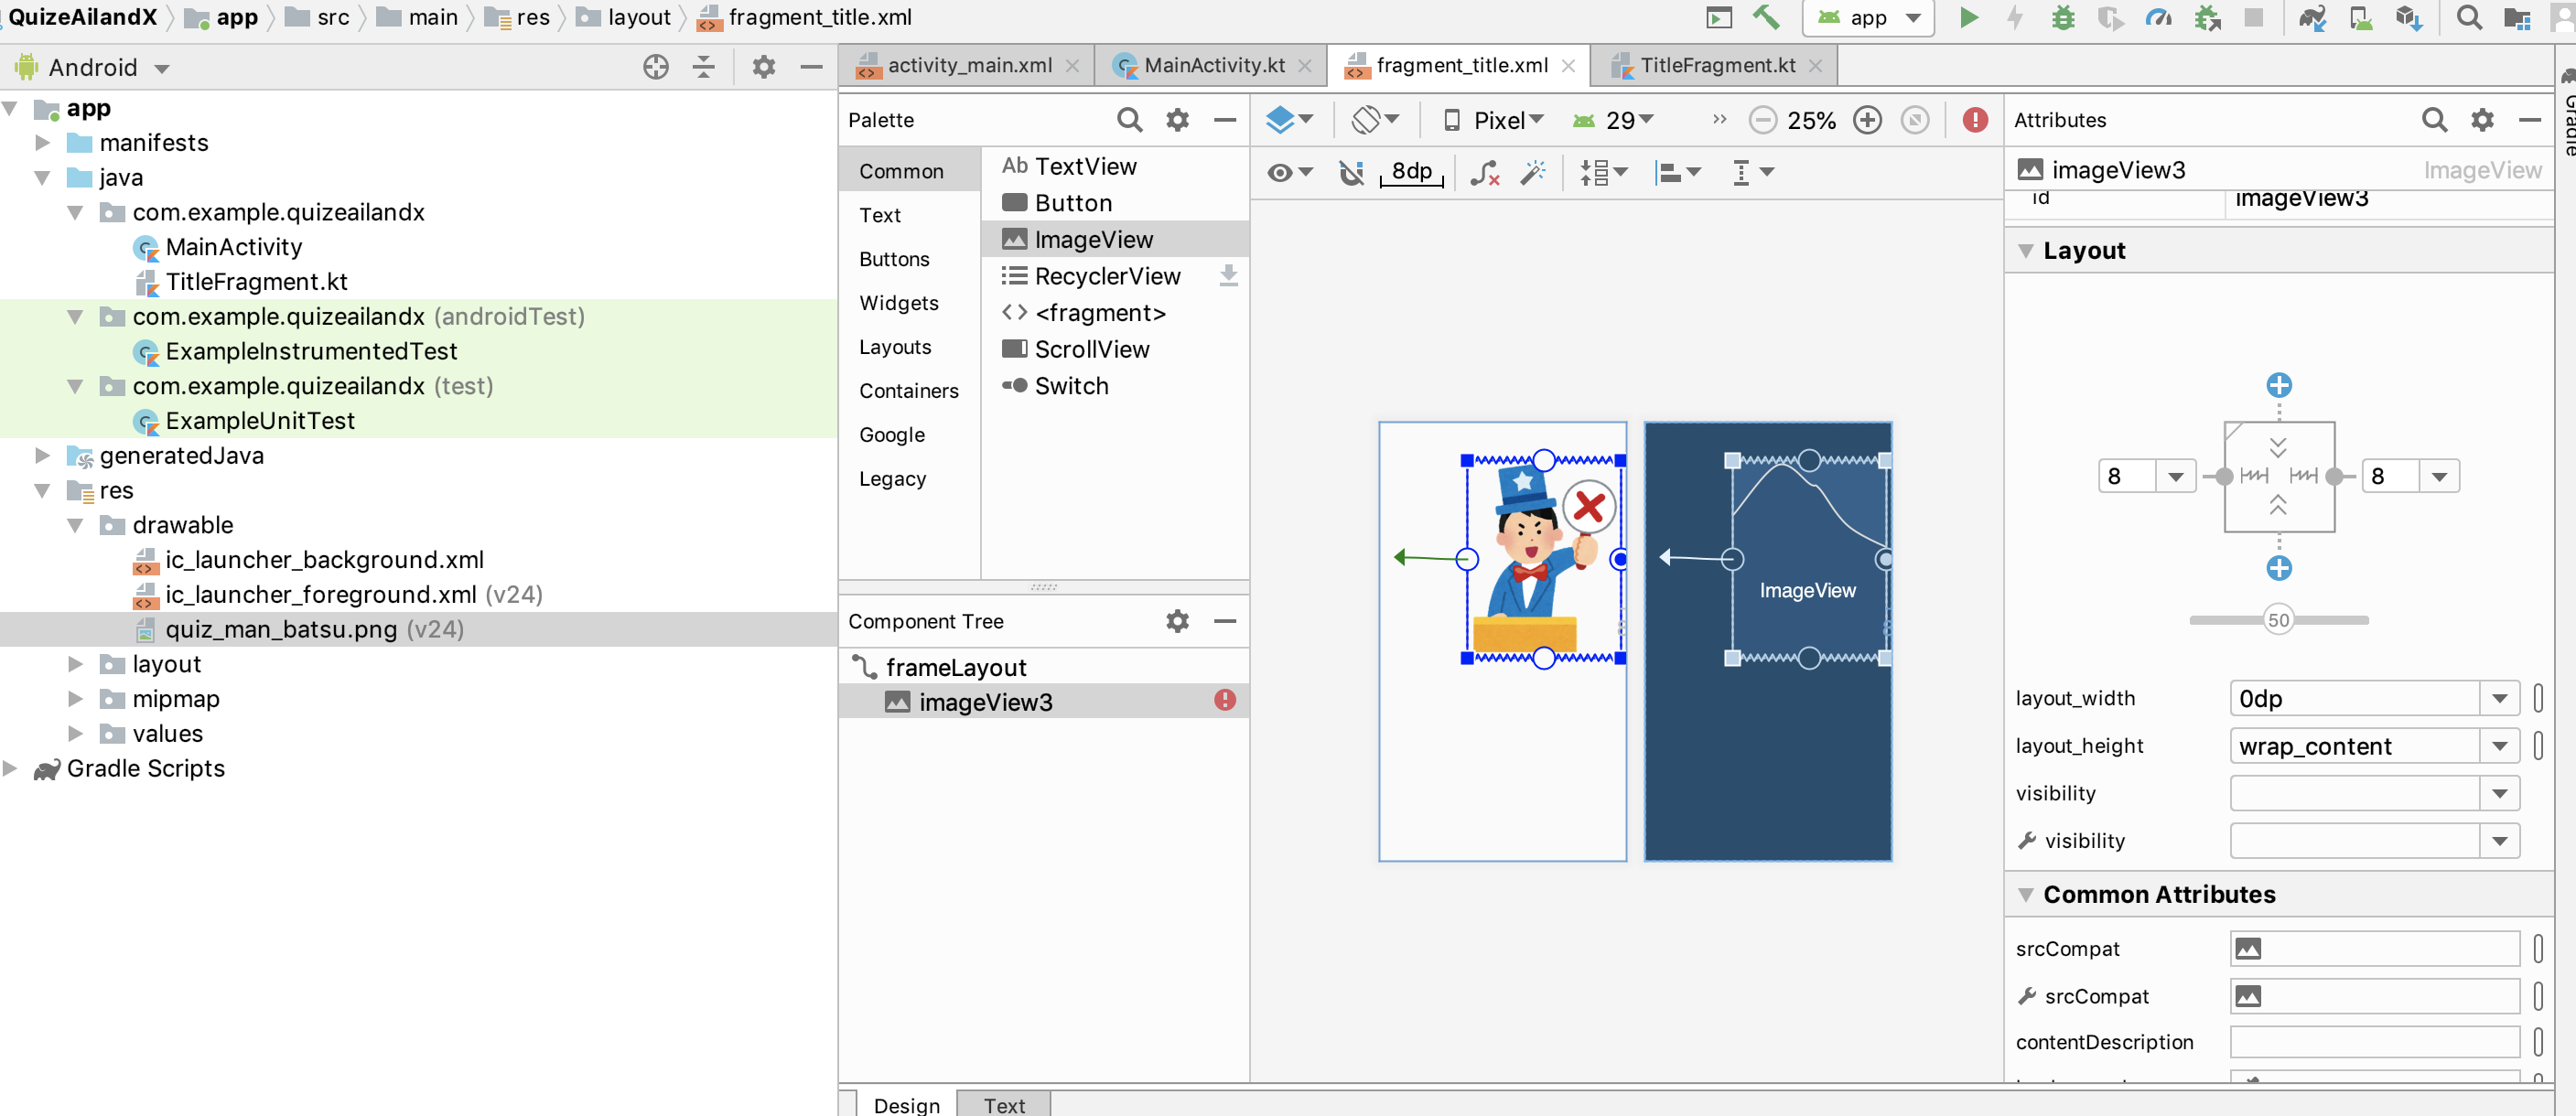The width and height of the screenshot is (2576, 1116).
Task: Click the srcCompat image input field
Action: pos(2374,948)
